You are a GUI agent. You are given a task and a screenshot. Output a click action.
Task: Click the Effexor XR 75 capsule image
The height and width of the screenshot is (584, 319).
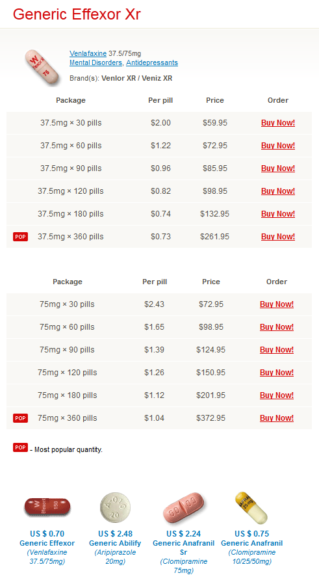42,68
